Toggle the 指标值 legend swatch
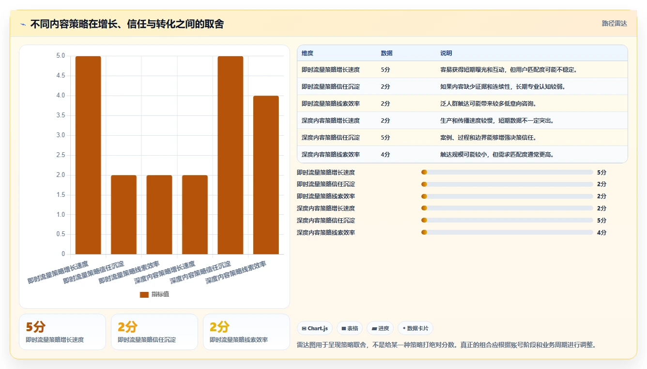This screenshot has height=369, width=647. 144,294
